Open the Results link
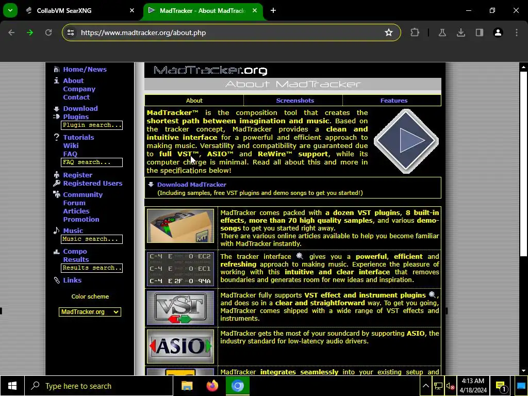 (x=76, y=260)
